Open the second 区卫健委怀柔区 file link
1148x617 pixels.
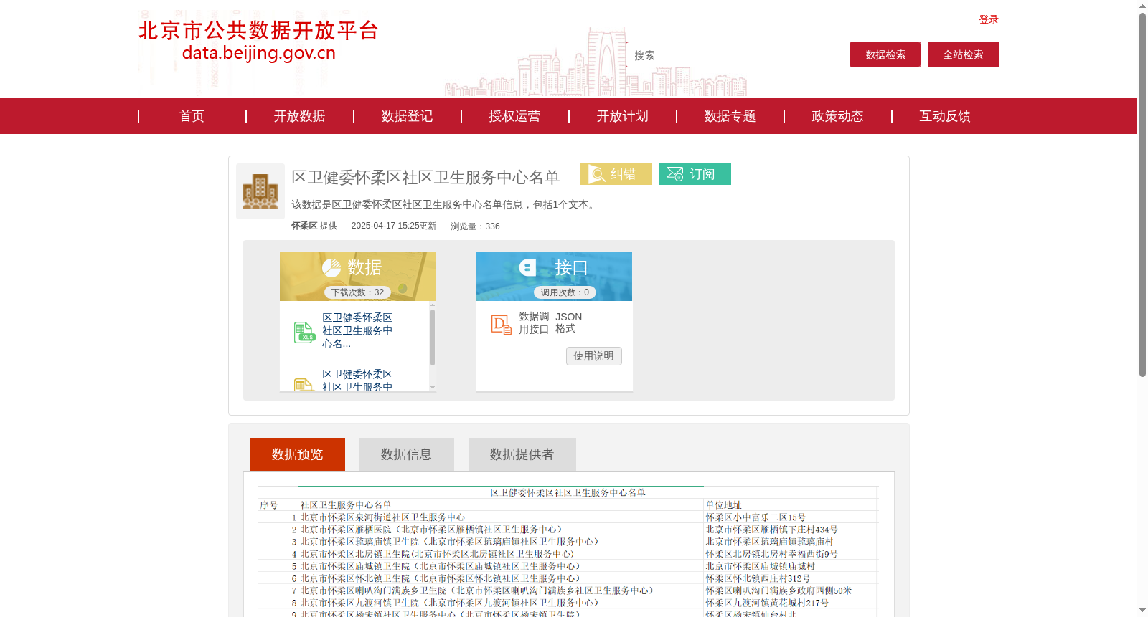(x=357, y=381)
